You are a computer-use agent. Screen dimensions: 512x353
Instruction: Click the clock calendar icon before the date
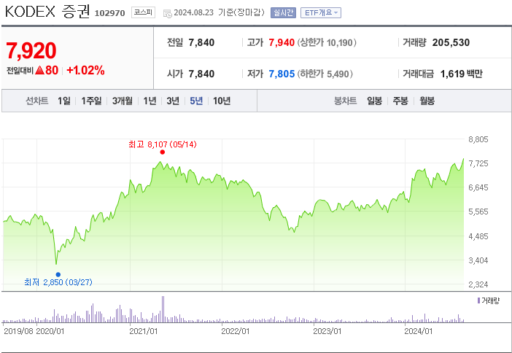click(x=167, y=13)
